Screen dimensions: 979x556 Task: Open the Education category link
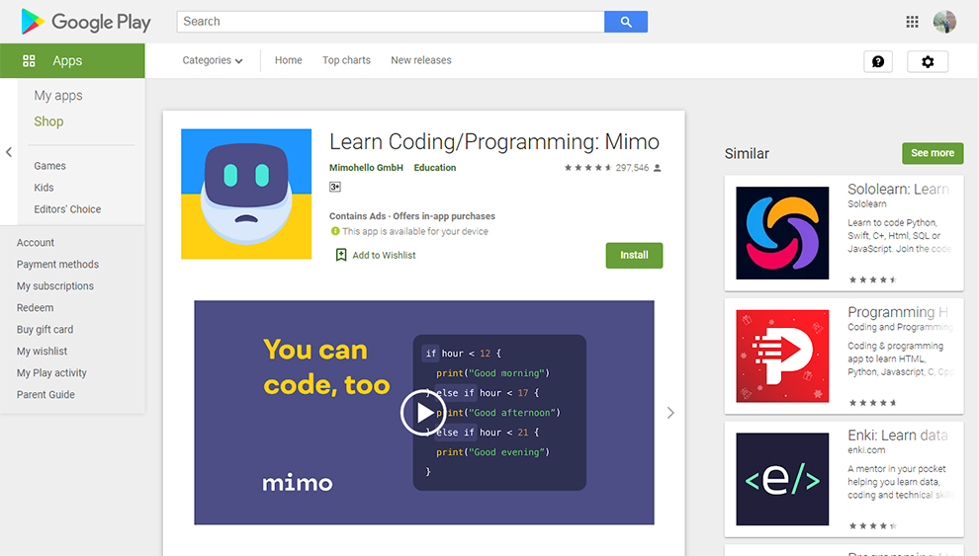click(434, 168)
